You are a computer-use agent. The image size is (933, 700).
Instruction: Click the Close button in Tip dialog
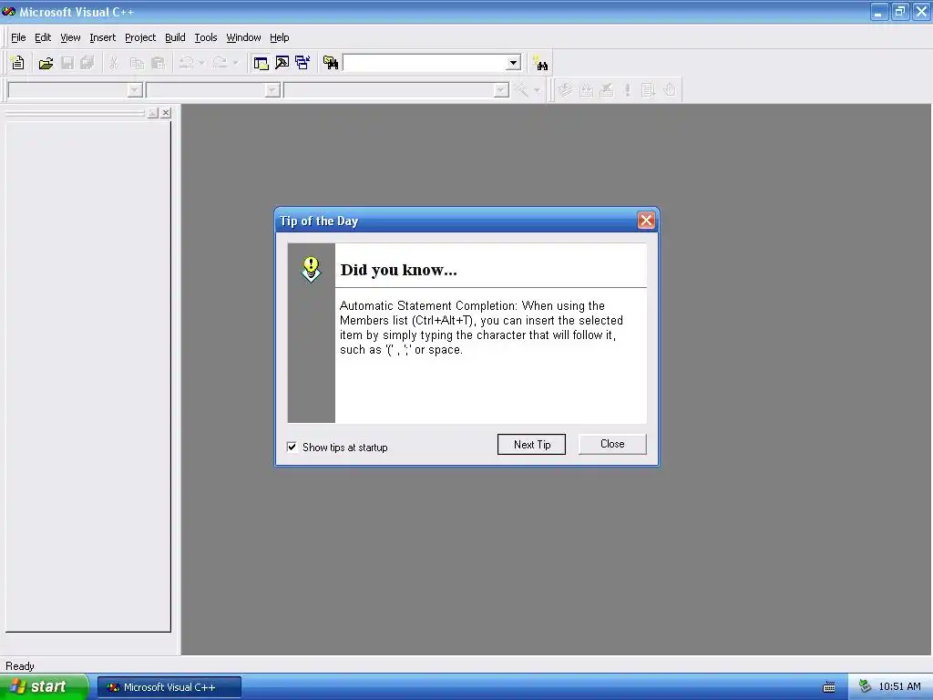tap(612, 444)
